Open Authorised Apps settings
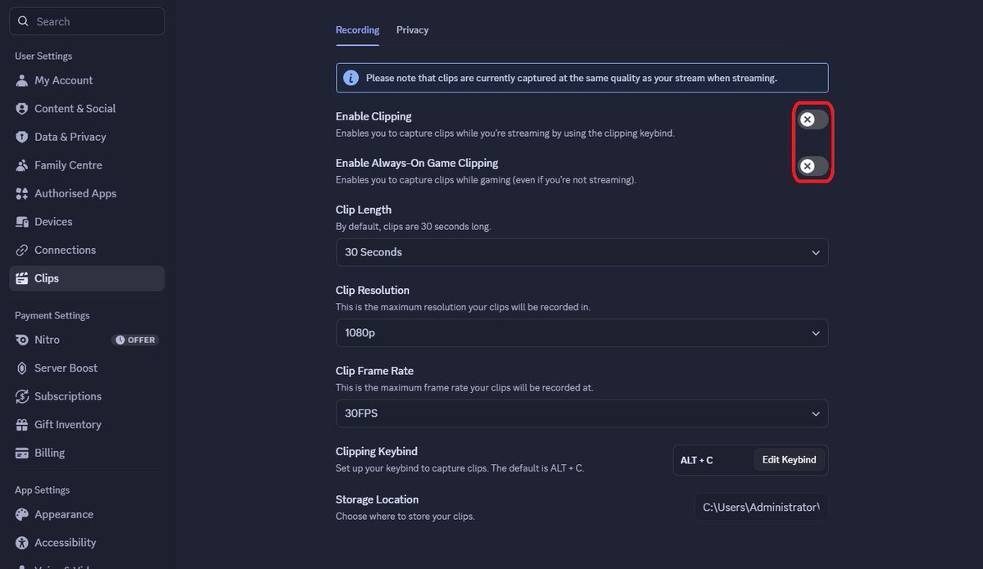The width and height of the screenshot is (983, 569). [87, 194]
